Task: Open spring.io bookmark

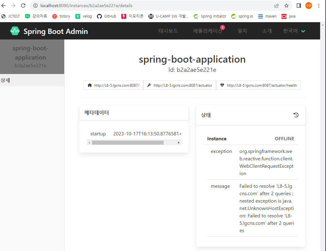Action: (242, 16)
